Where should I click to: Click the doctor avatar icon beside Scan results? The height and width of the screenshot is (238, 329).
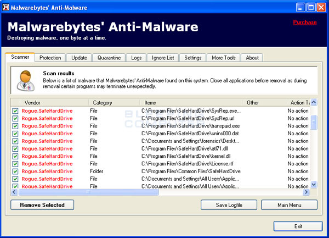pos(26,81)
